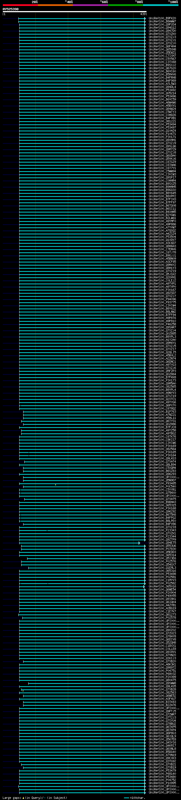Click the UniRef100_Q6PX70 label
The height and width of the screenshot is (800, 181).
pyautogui.click(x=162, y=405)
